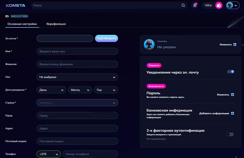Expand the gender 'Не выбрано' dropdown
This screenshot has width=244, height=158.
(77, 77)
